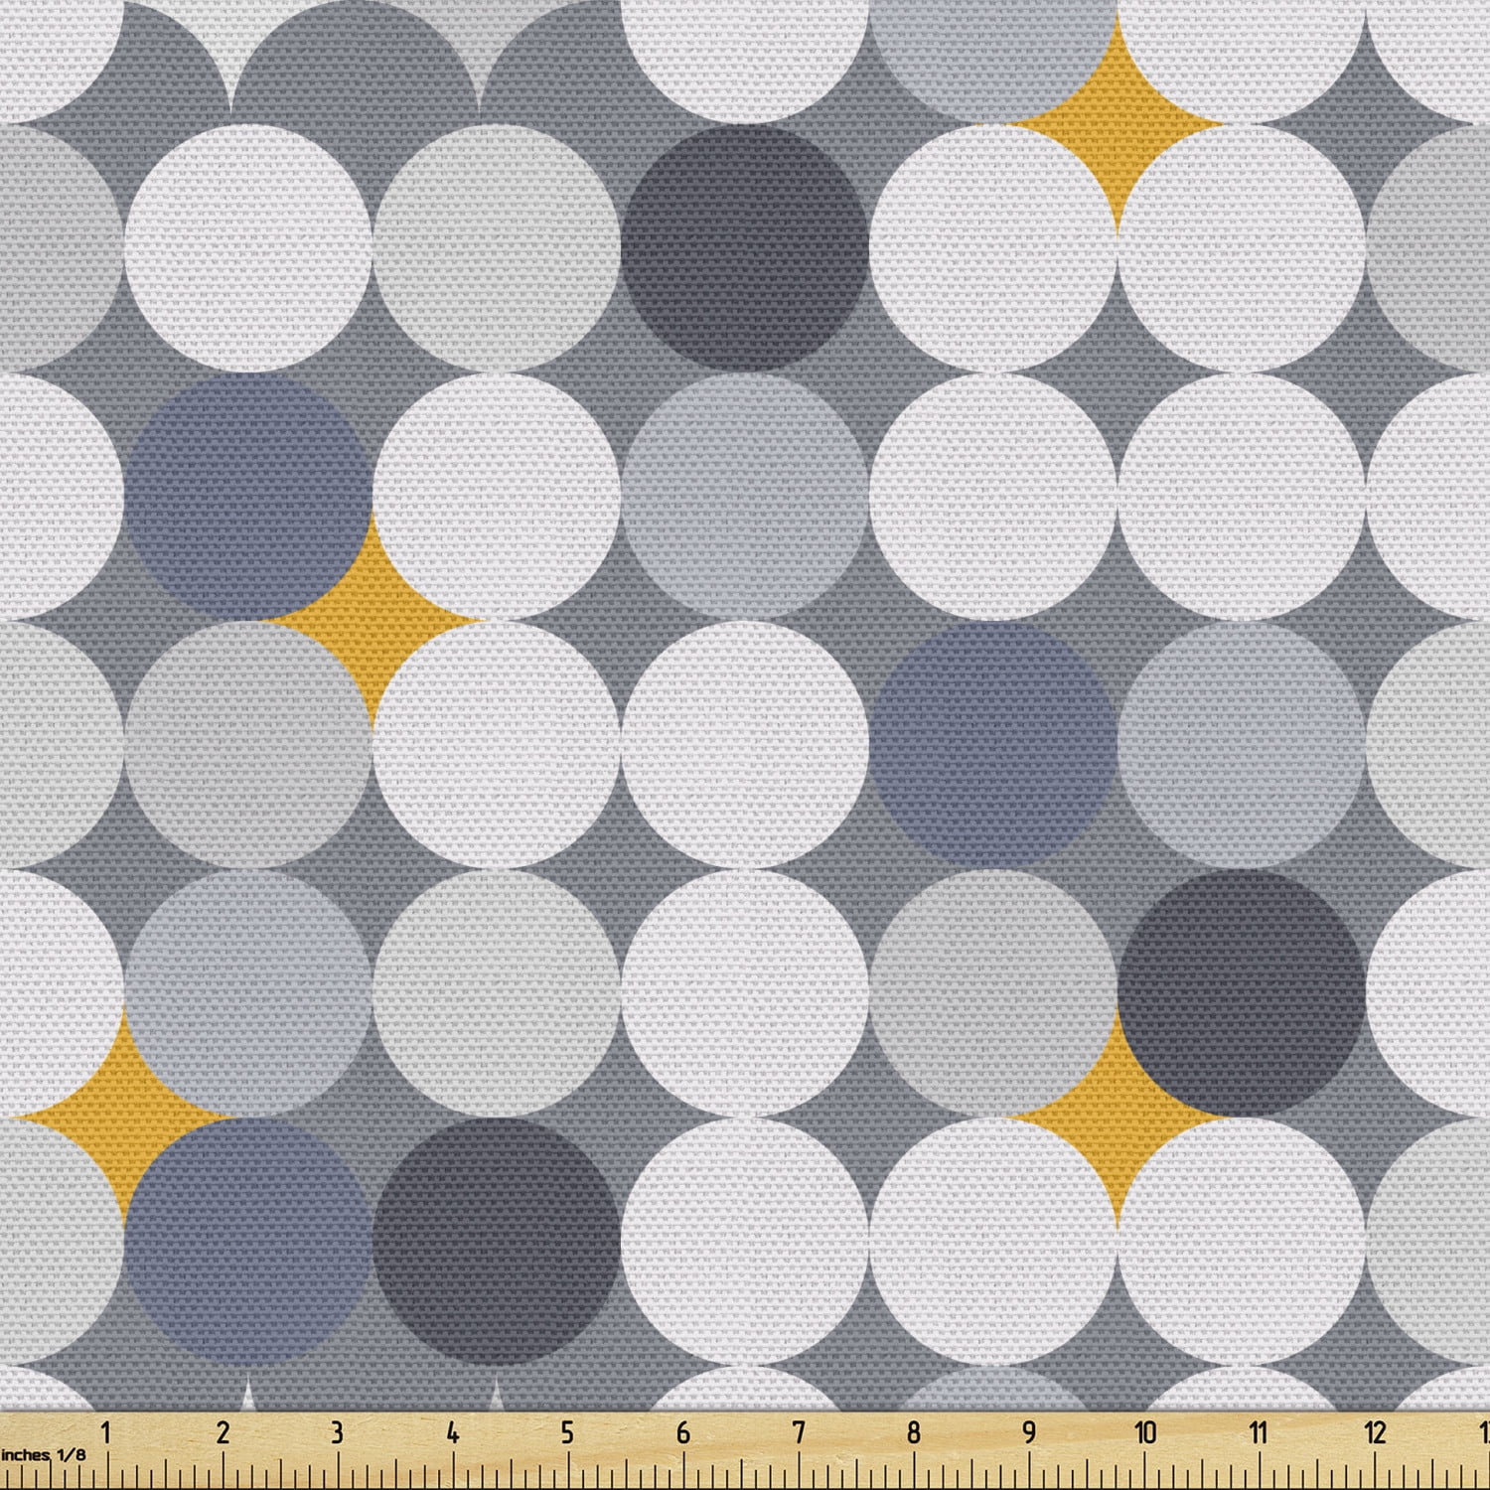
Task: Click the number 6 on the ruler
Action: pyautogui.click(x=682, y=1432)
